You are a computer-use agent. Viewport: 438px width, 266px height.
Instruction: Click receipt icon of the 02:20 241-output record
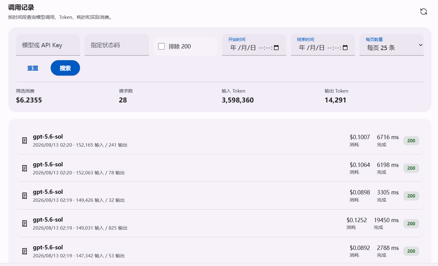pyautogui.click(x=25, y=141)
